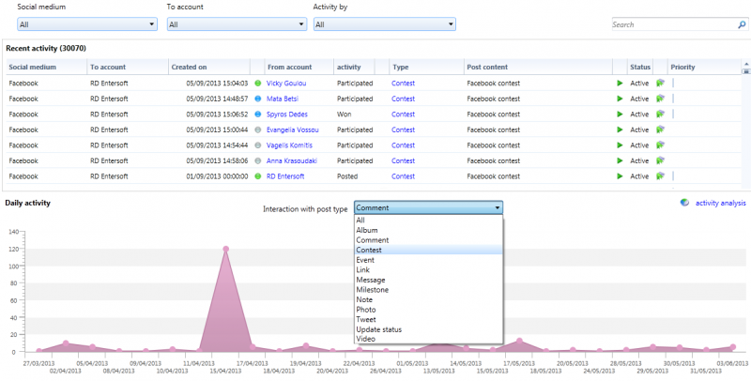Click the table scrollbar up arrow
This screenshot has width=751, height=381.
click(x=745, y=64)
